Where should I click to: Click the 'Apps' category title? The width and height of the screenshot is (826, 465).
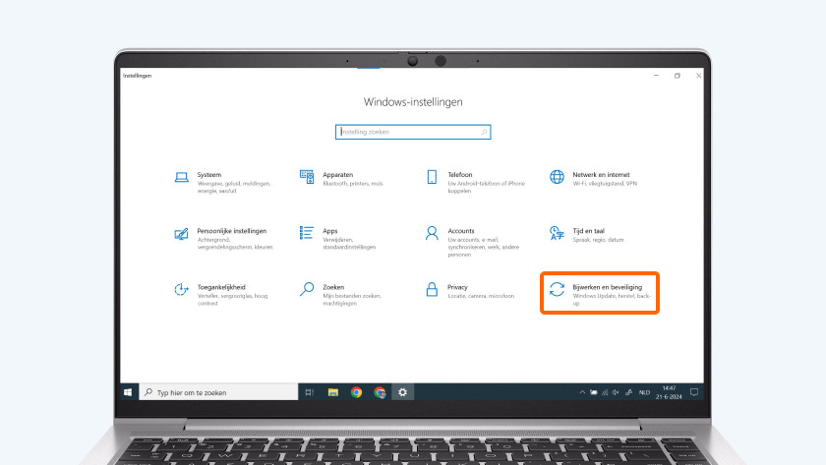click(329, 231)
